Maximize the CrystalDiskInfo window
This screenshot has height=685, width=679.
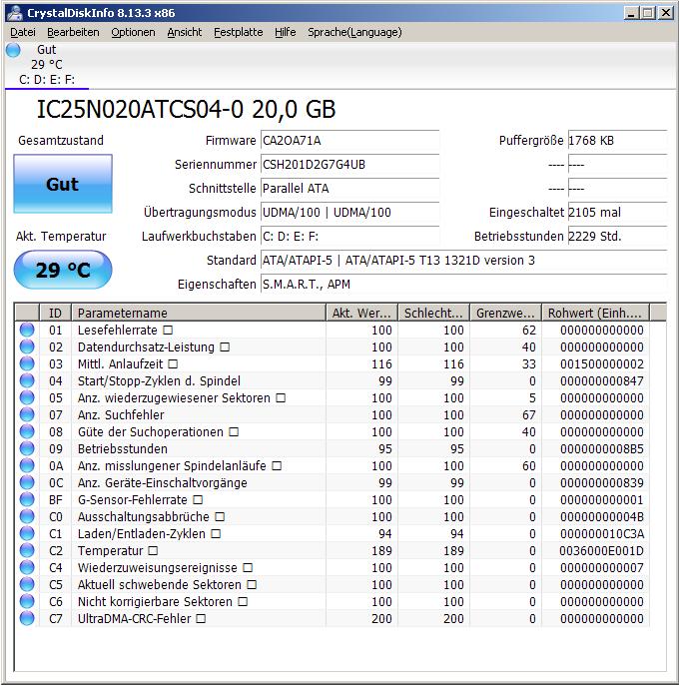tap(648, 13)
